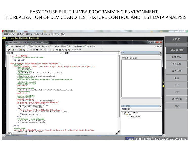Open the properties object combo box
Image resolution: width=190 pixels, height=147 pixels.
[160, 55]
